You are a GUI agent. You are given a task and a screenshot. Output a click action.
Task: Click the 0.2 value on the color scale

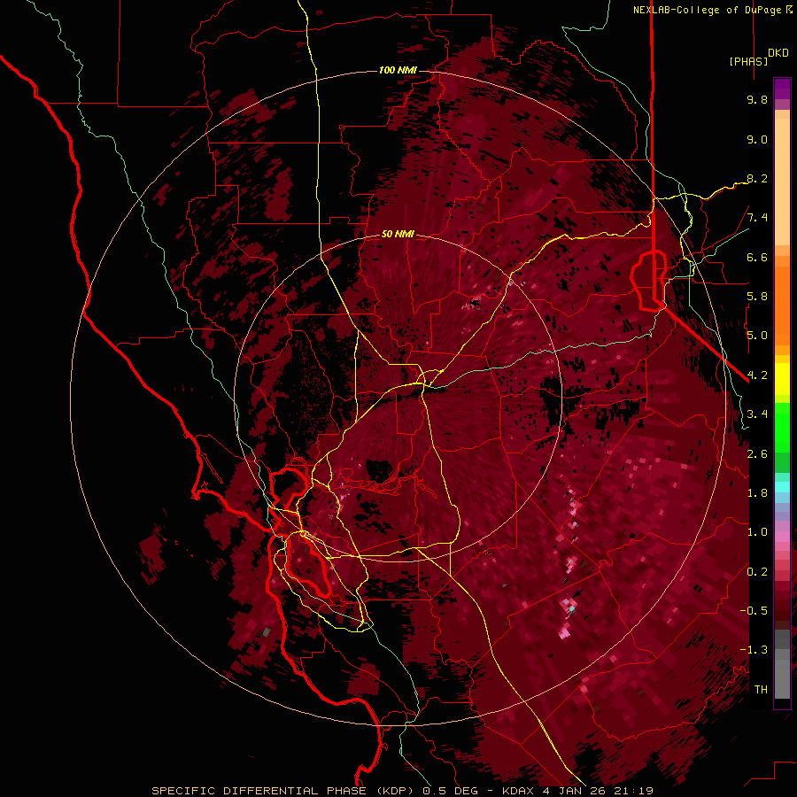pos(757,572)
